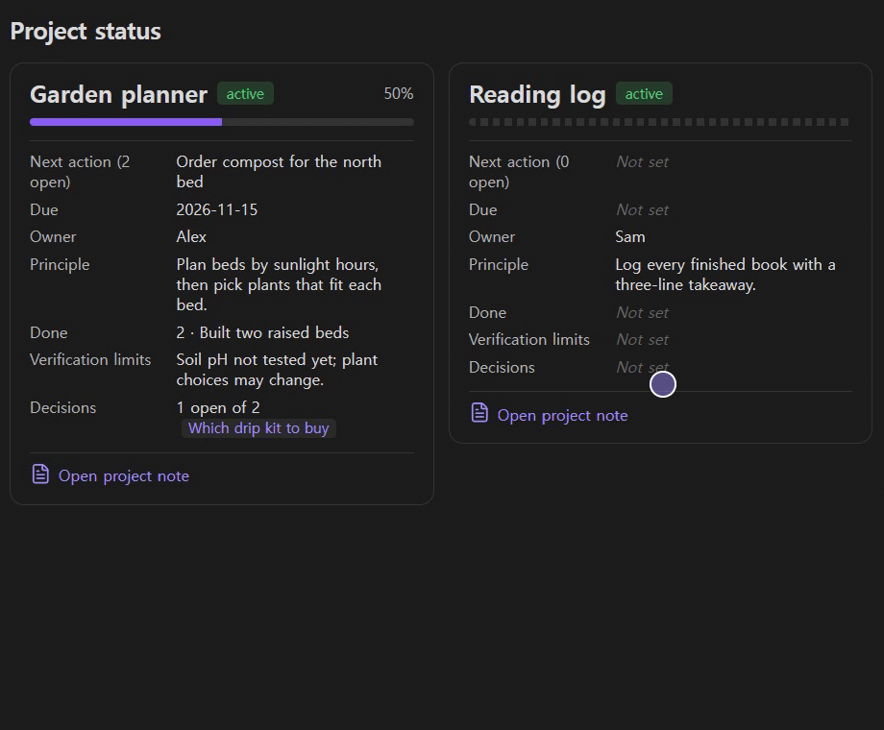Click Reading log 'Decisions' label
The width and height of the screenshot is (884, 730).
pyautogui.click(x=502, y=367)
